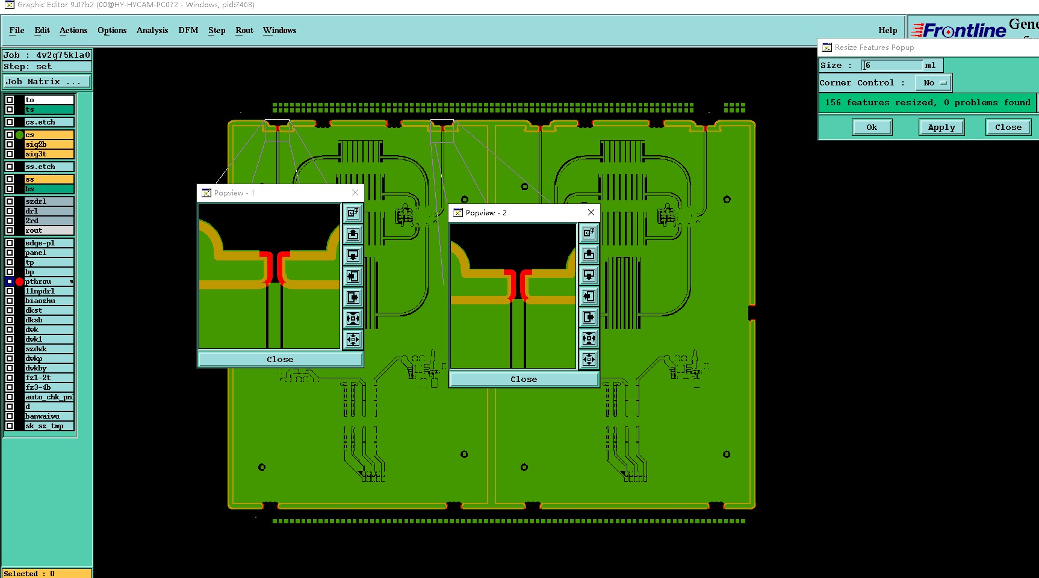Click the red color dot on pthrou layer

click(20, 281)
